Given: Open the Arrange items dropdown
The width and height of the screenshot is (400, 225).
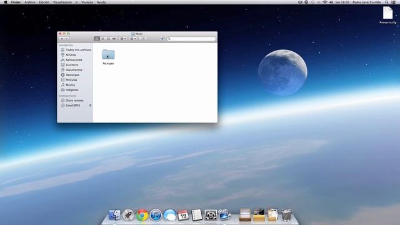Looking at the screenshot, I should coord(133,39).
